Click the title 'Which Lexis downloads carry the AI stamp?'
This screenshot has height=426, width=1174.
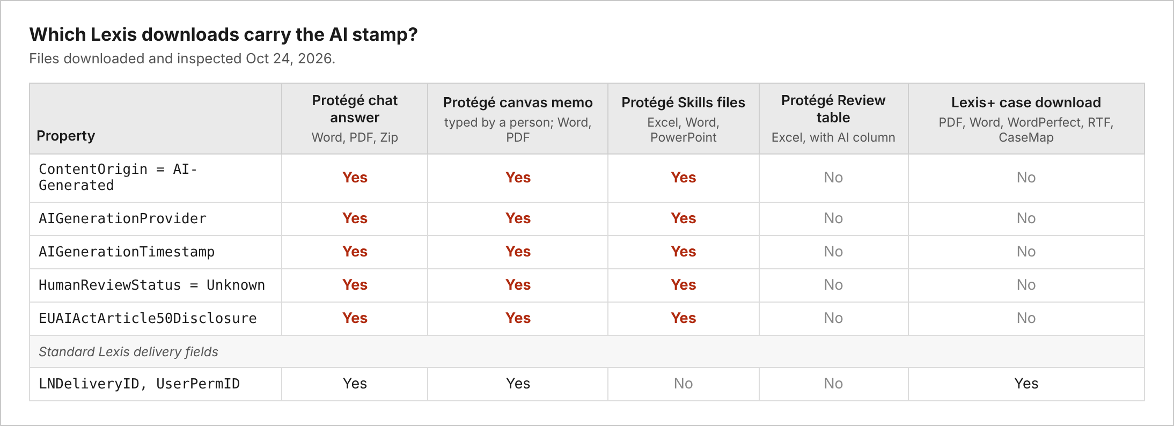[223, 34]
